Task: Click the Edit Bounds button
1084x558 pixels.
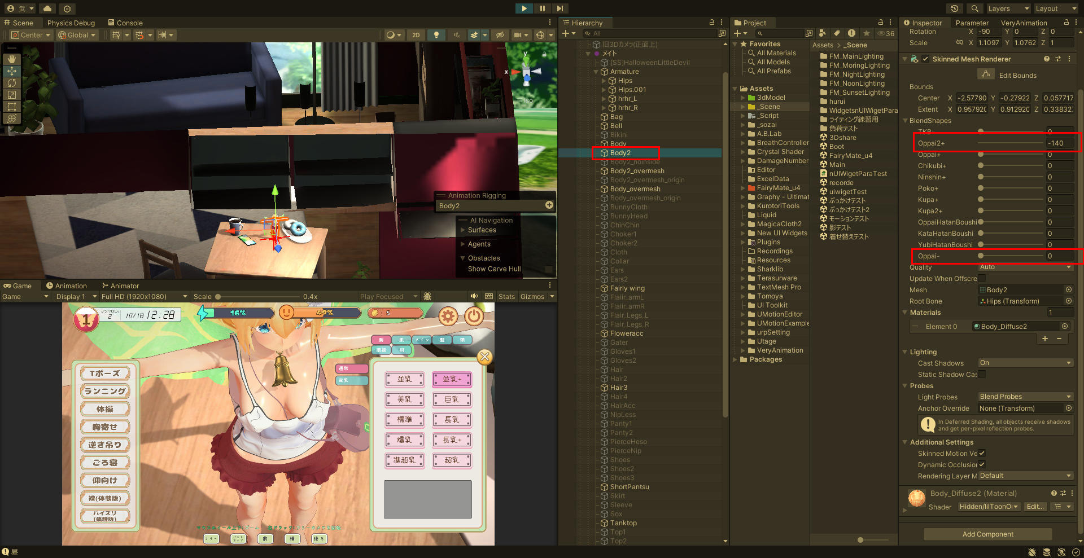Action: [985, 74]
